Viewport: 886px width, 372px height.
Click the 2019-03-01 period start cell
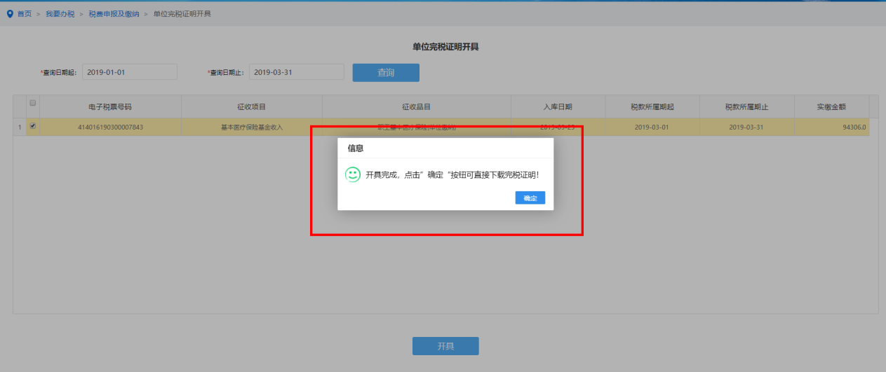[x=652, y=127]
